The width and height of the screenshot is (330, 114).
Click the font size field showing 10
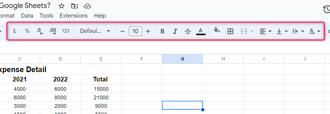136,31
